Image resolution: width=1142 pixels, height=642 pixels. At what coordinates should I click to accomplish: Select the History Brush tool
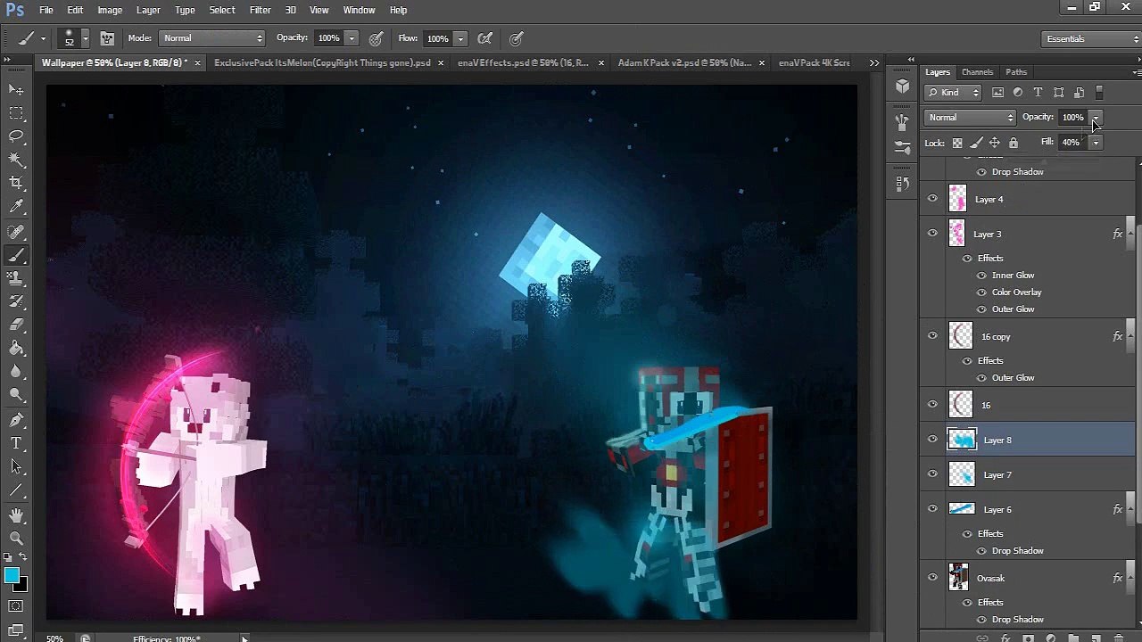pos(16,302)
